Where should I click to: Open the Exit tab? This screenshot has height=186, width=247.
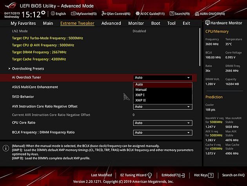point(186,23)
